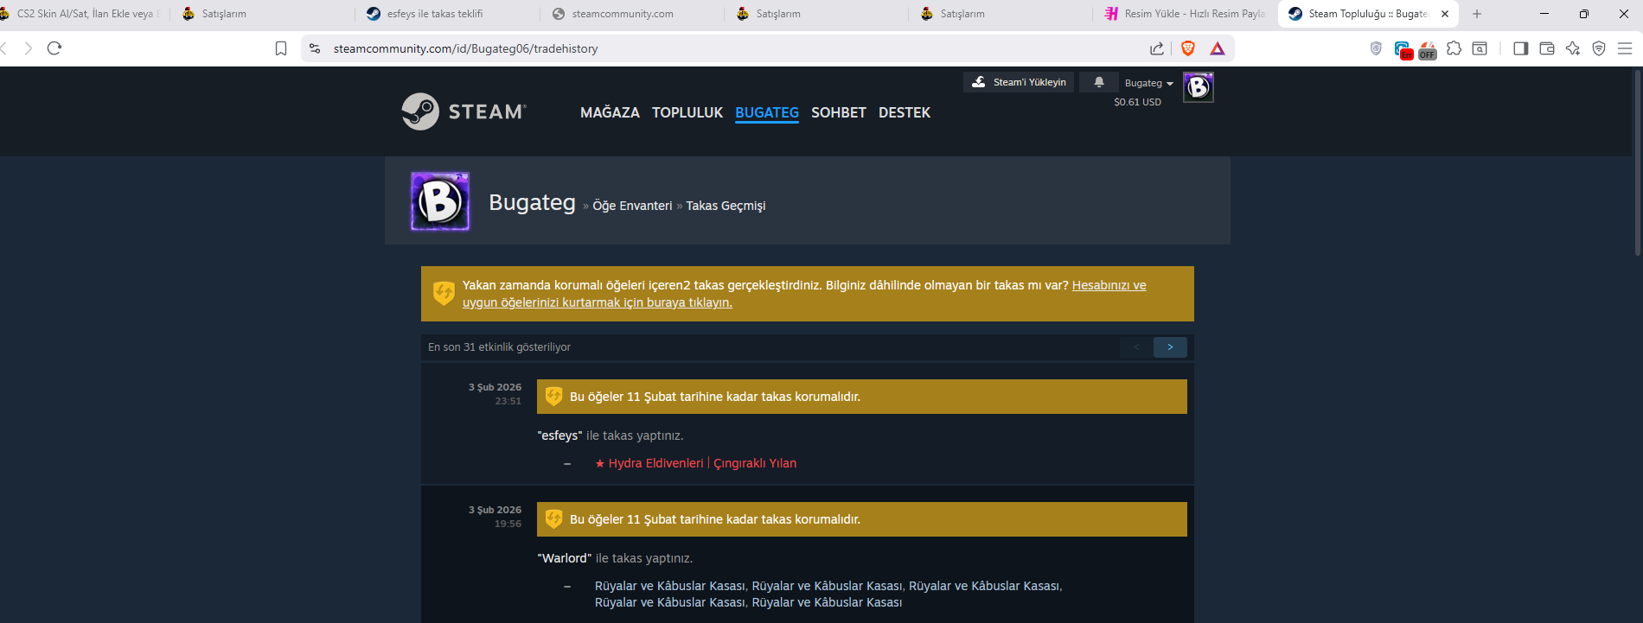1643x623 pixels.
Task: Open the BUGATEG menu
Action: [767, 112]
